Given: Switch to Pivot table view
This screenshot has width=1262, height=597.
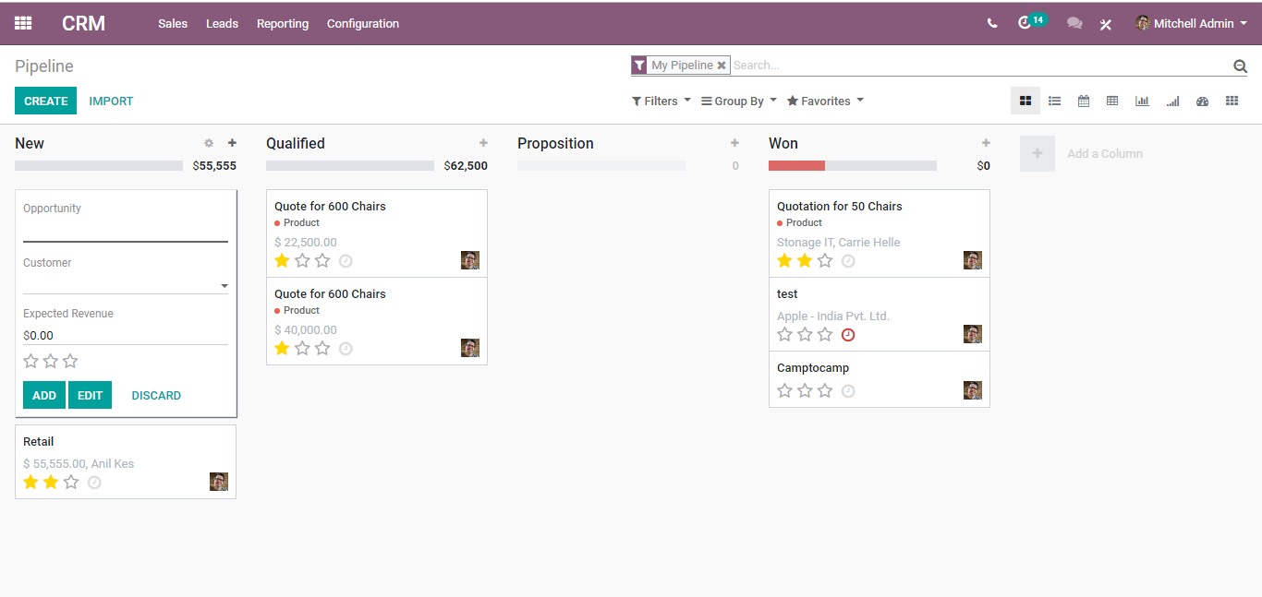Looking at the screenshot, I should 1112,101.
